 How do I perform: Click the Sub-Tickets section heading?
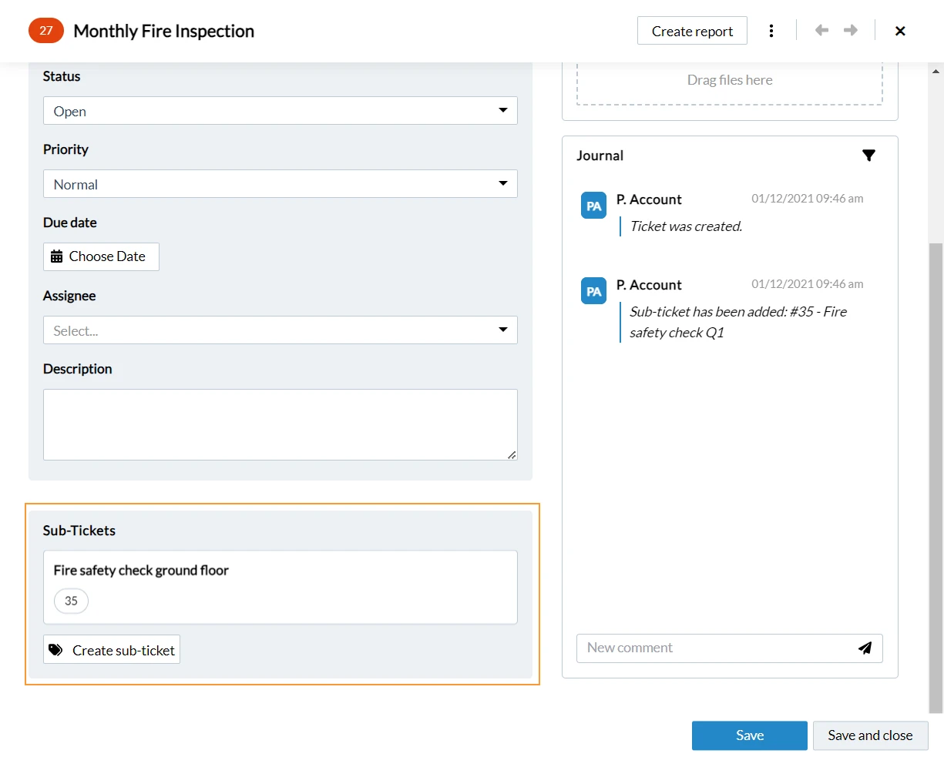(x=79, y=531)
